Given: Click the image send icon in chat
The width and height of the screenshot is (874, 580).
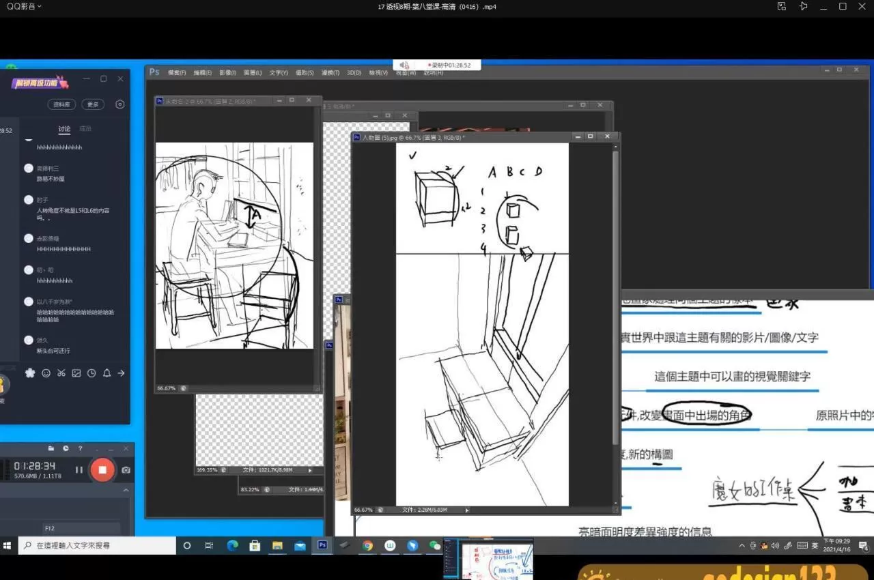Looking at the screenshot, I should 76,373.
